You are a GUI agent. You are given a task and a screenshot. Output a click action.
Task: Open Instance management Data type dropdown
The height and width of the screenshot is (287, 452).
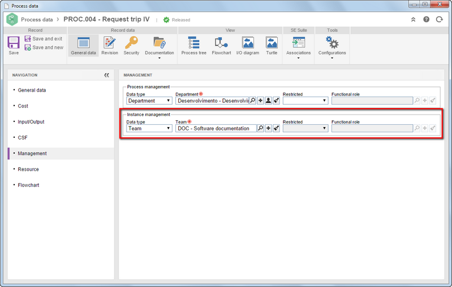click(x=149, y=128)
